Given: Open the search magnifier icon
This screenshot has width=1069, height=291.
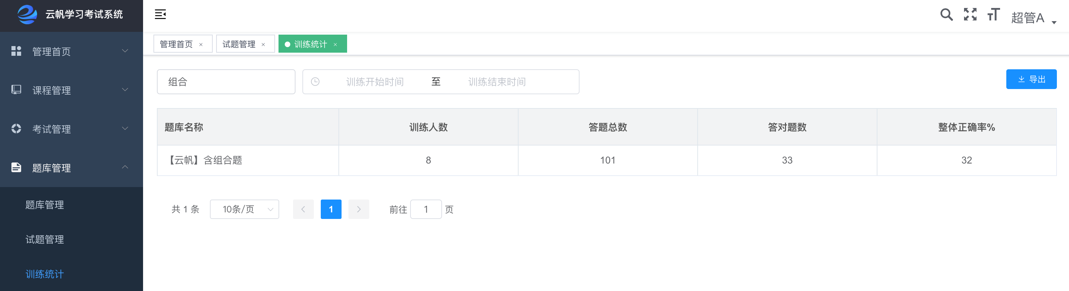Looking at the screenshot, I should 946,15.
